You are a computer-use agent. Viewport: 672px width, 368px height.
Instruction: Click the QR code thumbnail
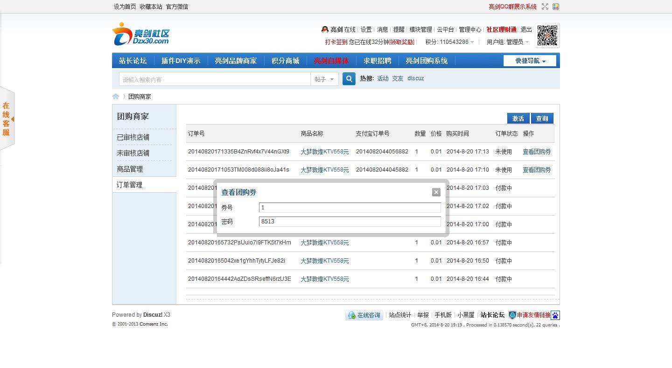[547, 36]
